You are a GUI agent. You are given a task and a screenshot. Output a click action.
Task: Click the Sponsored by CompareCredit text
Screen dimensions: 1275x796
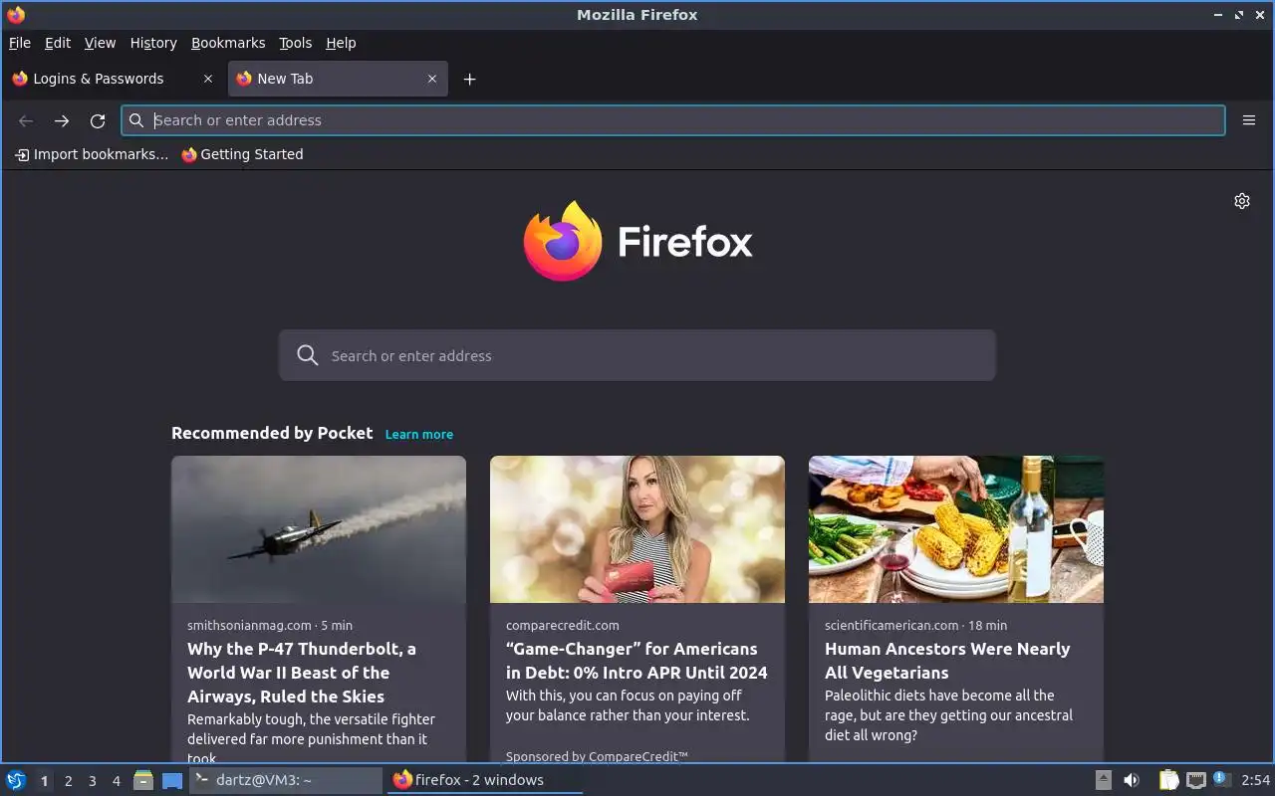pos(597,757)
